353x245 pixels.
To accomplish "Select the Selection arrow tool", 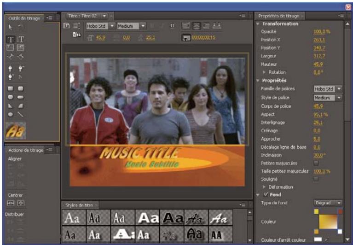I will (10, 27).
